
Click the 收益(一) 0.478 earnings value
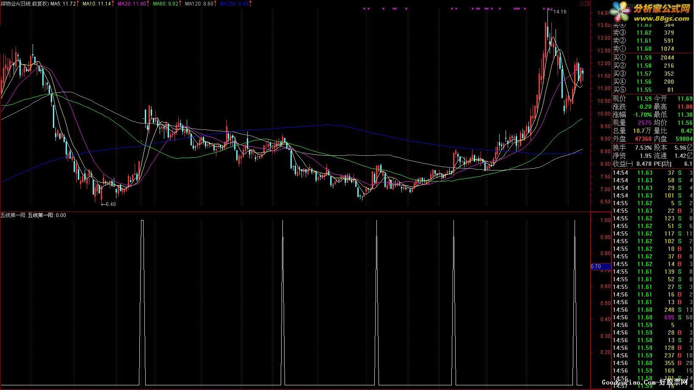(644, 164)
